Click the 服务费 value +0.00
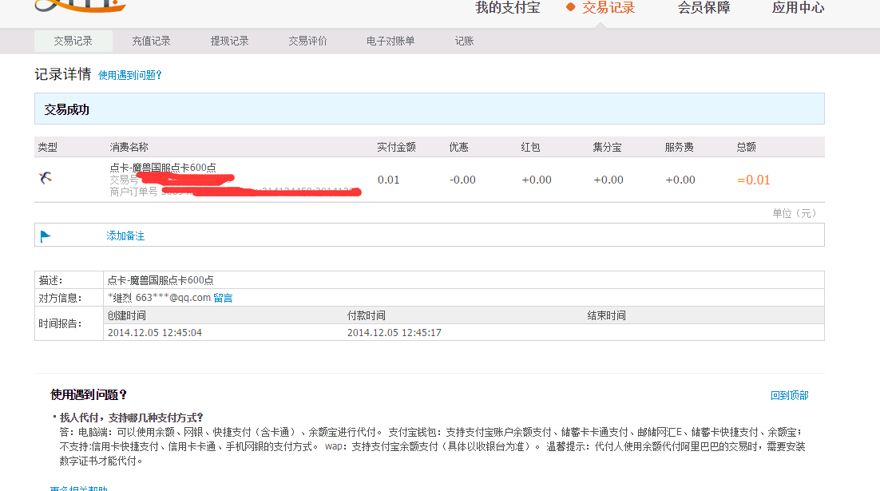Viewport: 880px width, 491px height. coord(680,180)
